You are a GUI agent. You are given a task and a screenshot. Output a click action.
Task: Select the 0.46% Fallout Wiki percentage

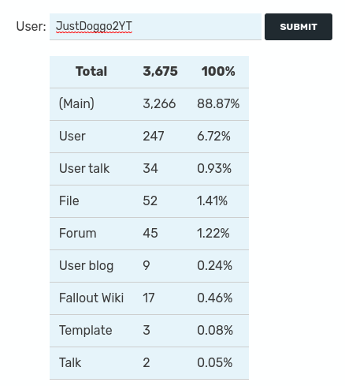(x=215, y=298)
